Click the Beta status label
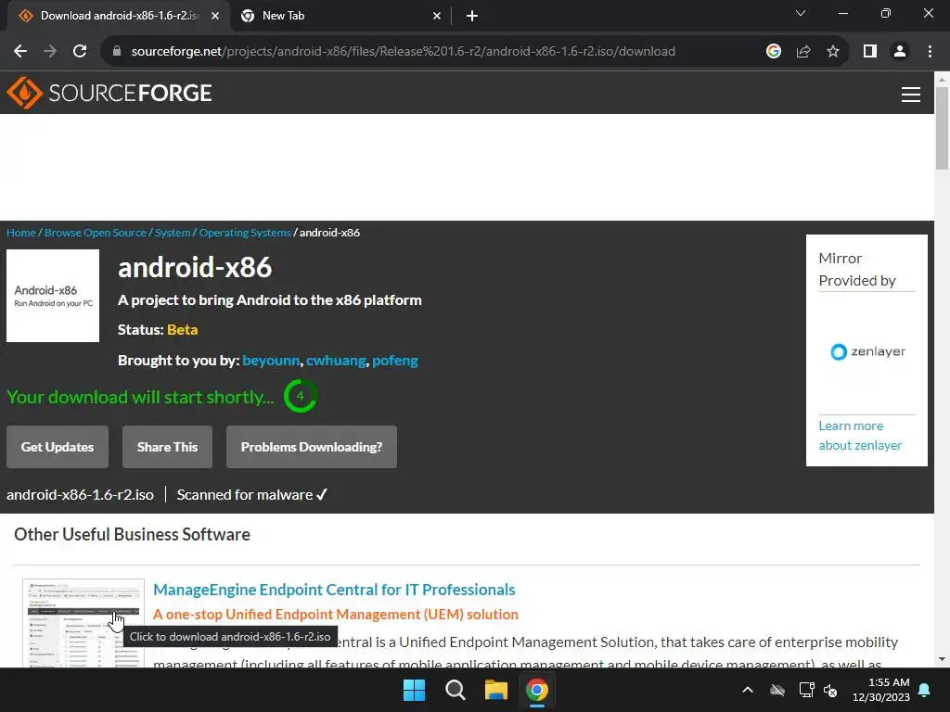950x712 pixels. (x=183, y=330)
